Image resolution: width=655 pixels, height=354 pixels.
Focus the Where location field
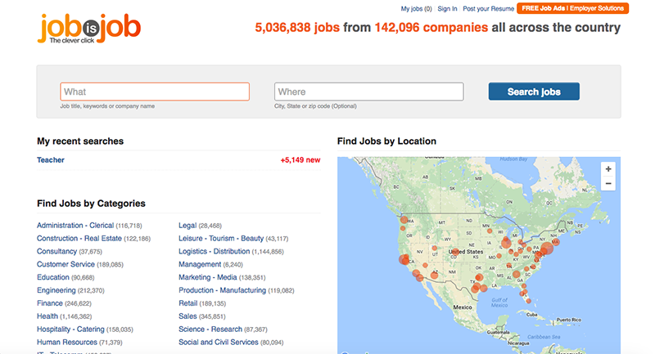click(369, 92)
